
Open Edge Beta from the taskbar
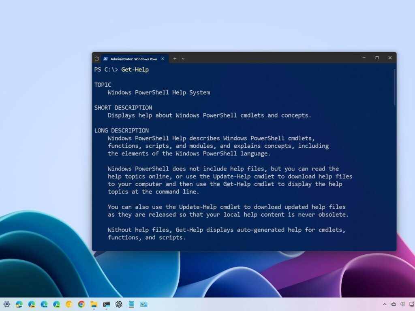(44, 304)
